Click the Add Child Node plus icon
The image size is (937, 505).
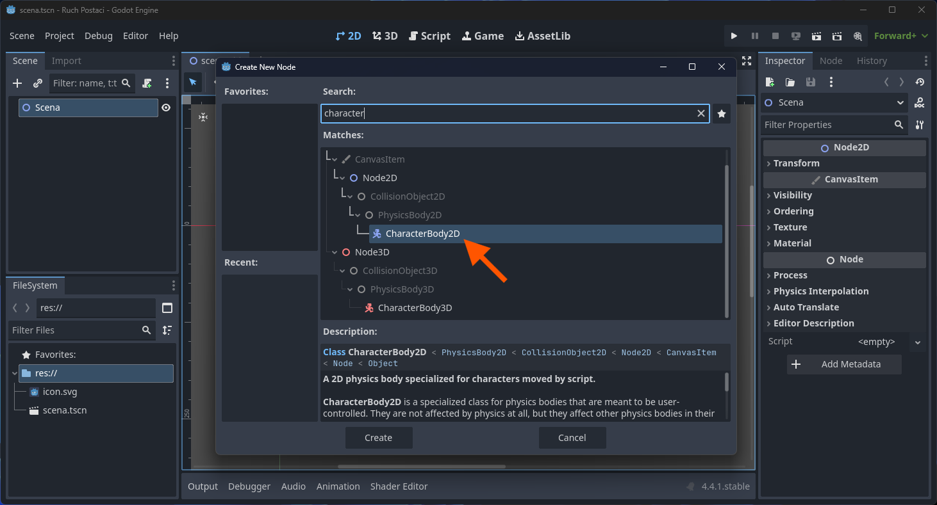[x=17, y=83]
